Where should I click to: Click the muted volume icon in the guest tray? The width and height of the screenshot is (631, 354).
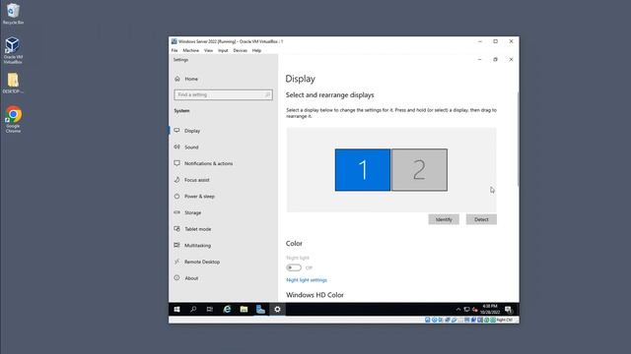tap(475, 310)
